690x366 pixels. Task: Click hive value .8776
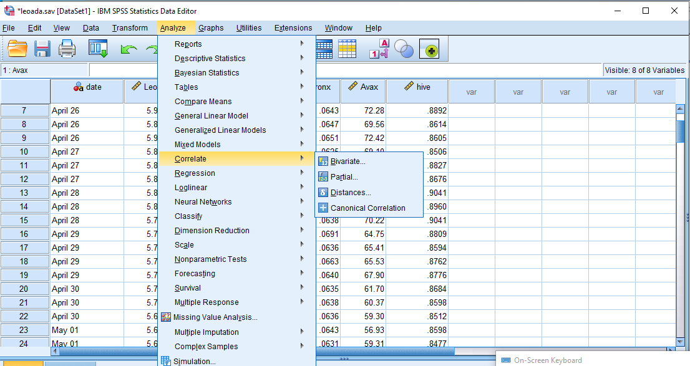tap(417, 275)
